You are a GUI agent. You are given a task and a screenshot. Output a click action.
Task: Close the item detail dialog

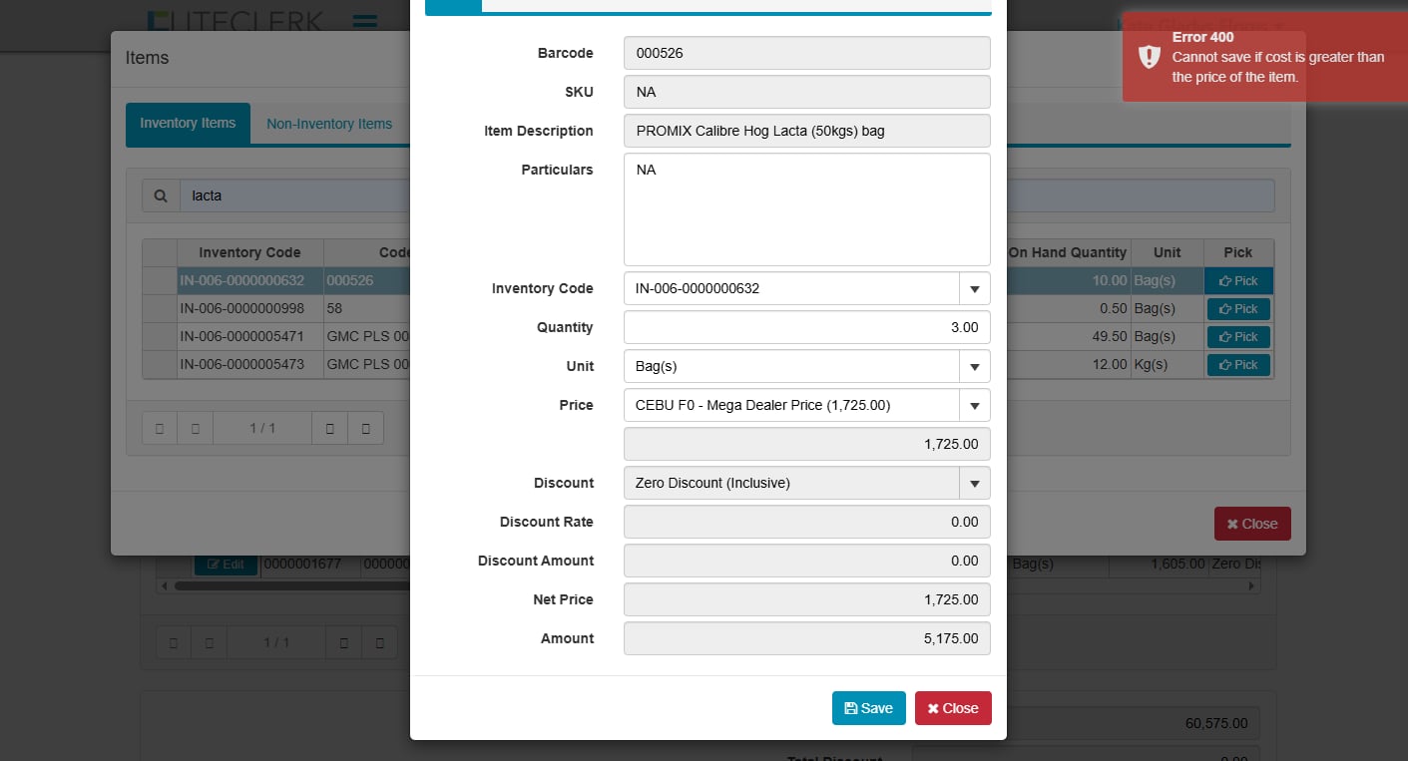click(x=953, y=708)
